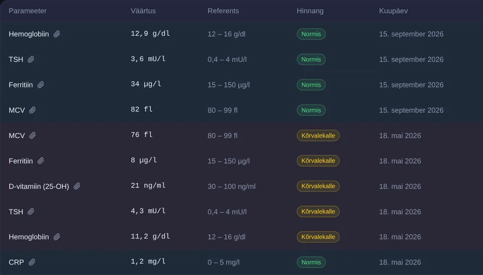
Task: Click Normis badge in TSH 3,6 row
Action: click(x=311, y=59)
